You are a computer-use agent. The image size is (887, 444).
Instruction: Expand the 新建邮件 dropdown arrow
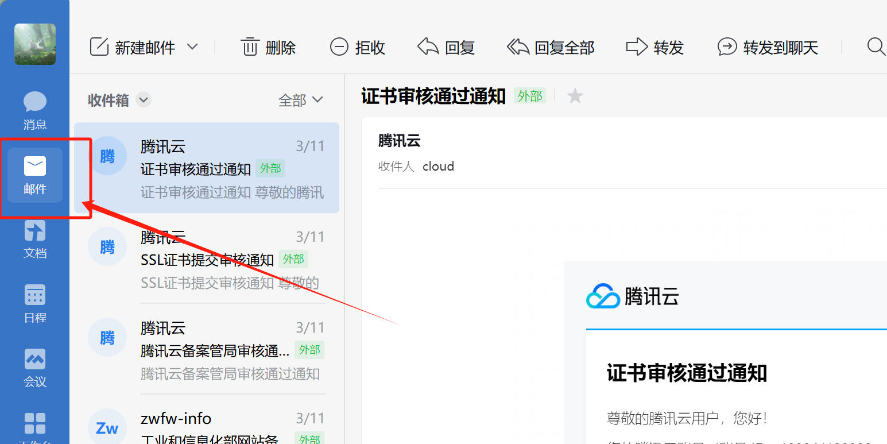click(x=192, y=47)
